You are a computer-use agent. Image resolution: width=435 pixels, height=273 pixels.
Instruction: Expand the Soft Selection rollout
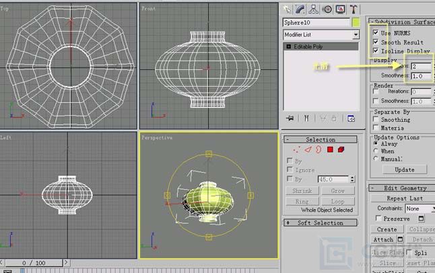[321, 223]
